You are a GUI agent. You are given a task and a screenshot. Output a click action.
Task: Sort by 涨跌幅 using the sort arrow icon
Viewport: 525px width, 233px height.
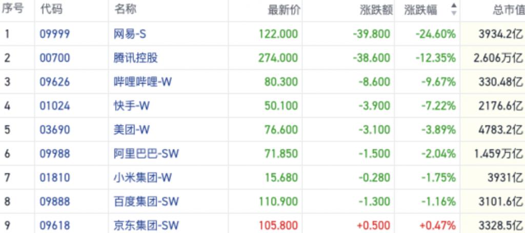coord(453,10)
